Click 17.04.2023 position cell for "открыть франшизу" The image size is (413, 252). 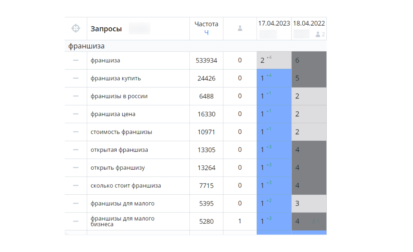pyautogui.click(x=274, y=168)
